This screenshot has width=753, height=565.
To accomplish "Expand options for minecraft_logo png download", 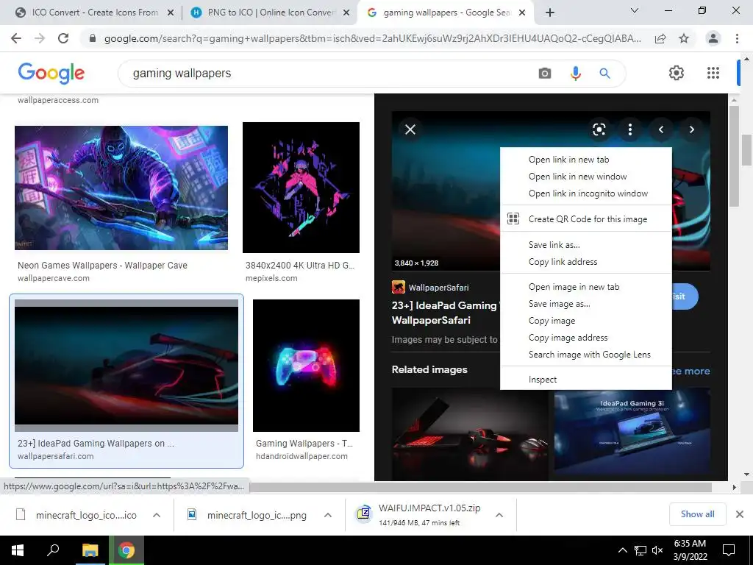I will click(x=328, y=515).
